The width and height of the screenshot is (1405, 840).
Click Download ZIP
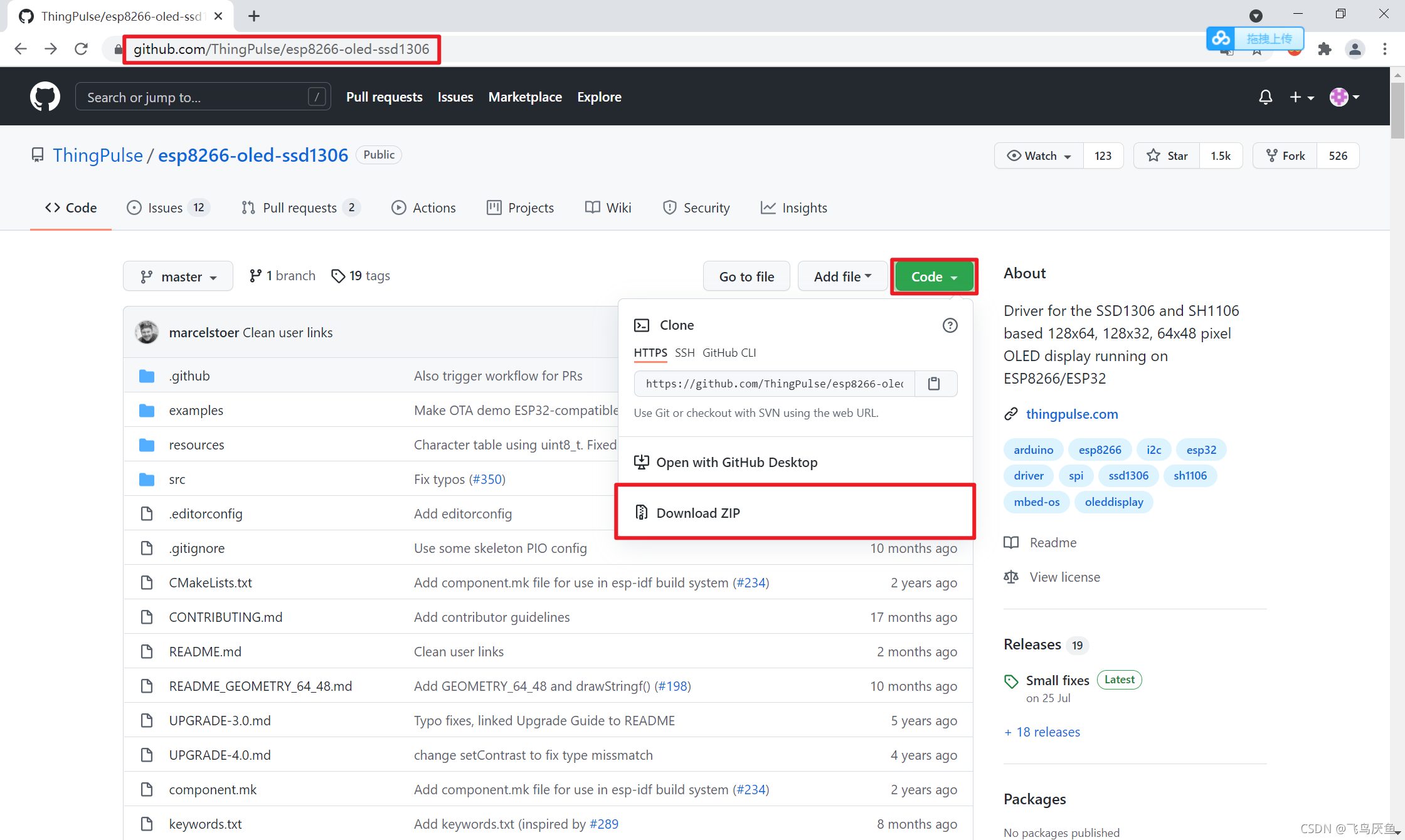click(x=697, y=513)
